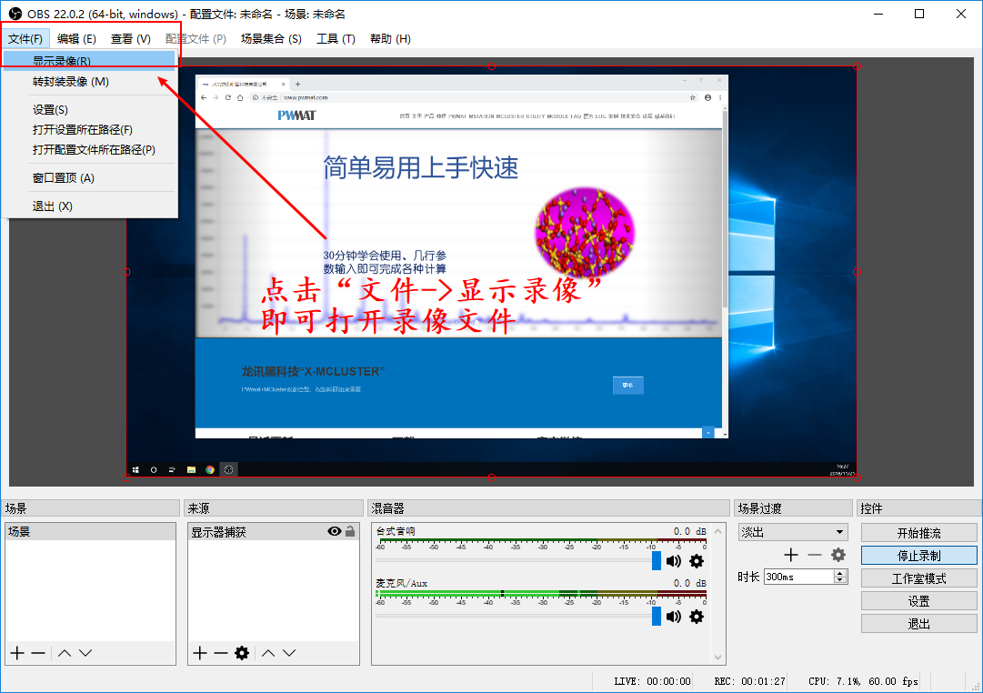Decrease transition duration with down stepper

pyautogui.click(x=841, y=581)
